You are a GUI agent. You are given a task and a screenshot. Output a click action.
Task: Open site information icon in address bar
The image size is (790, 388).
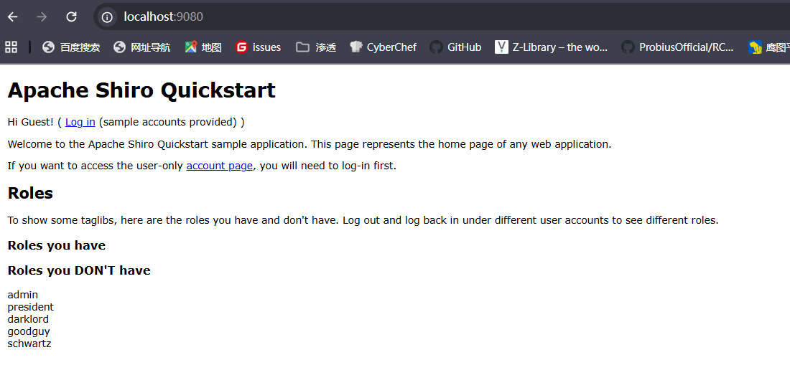pos(107,17)
